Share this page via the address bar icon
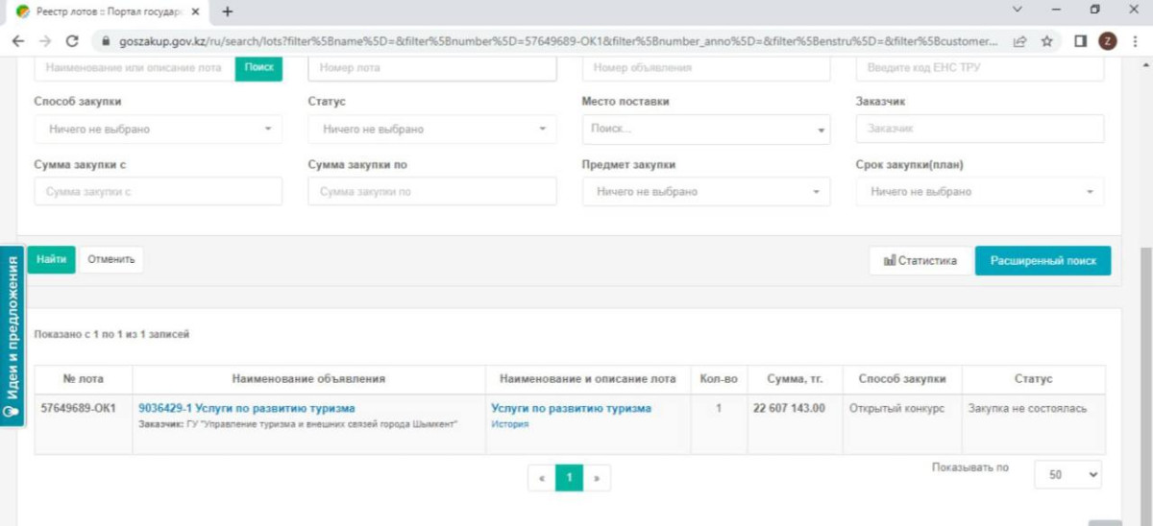 click(x=1019, y=41)
